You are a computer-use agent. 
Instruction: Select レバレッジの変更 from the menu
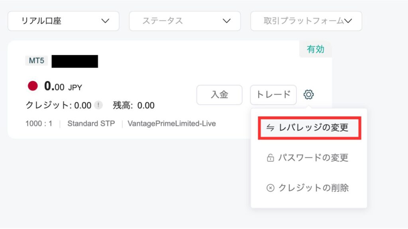309,128
